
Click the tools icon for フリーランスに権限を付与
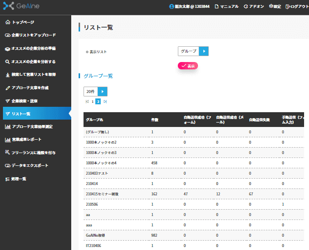click(7, 152)
